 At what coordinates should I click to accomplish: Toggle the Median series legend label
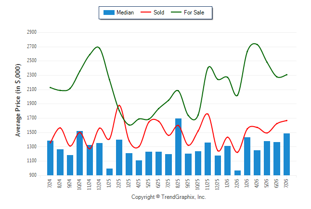pyautogui.click(x=125, y=13)
